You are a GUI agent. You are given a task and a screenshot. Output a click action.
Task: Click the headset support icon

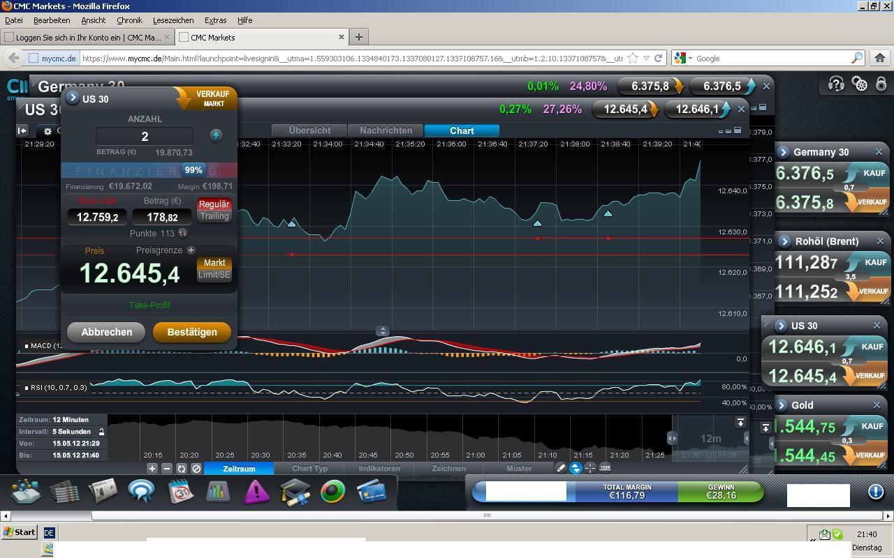point(836,84)
